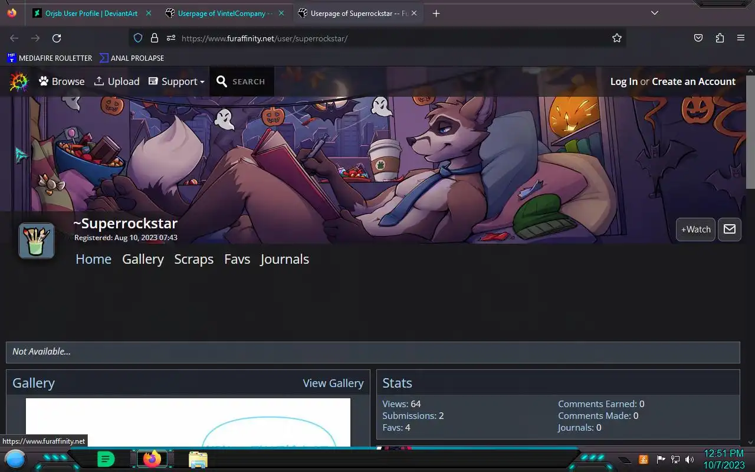The height and width of the screenshot is (472, 755).
Task: Click the Favs: 4 stat
Action: pyautogui.click(x=396, y=428)
